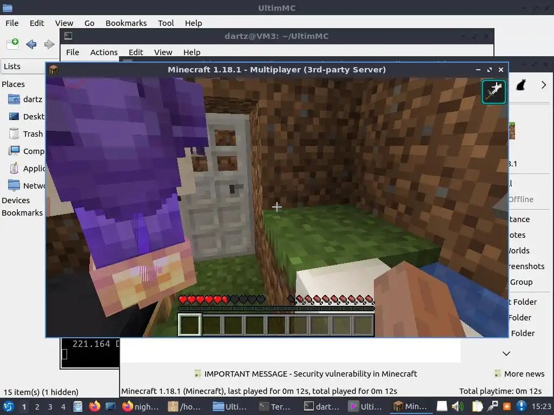The height and width of the screenshot is (415, 554).
Task: Open the IMPORTANT MESSAGE security news link
Action: (x=306, y=374)
